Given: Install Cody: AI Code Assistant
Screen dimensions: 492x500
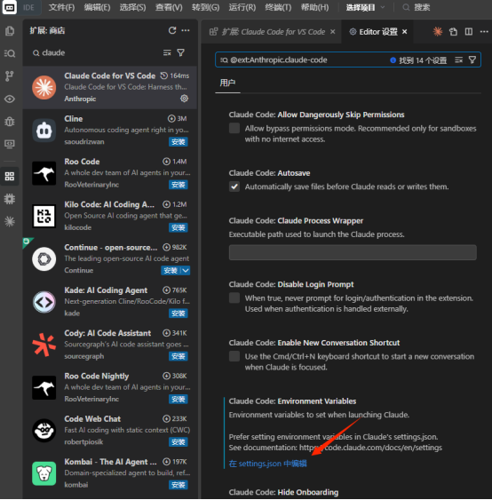Looking at the screenshot, I should [x=179, y=356].
